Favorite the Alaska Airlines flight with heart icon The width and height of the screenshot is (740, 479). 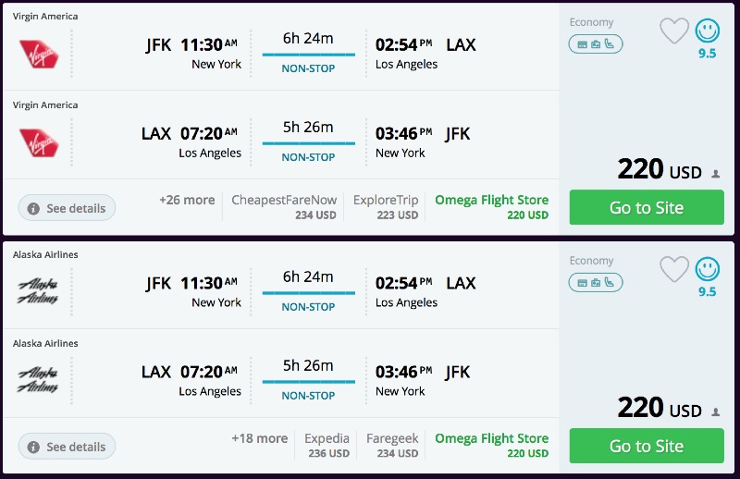point(674,269)
